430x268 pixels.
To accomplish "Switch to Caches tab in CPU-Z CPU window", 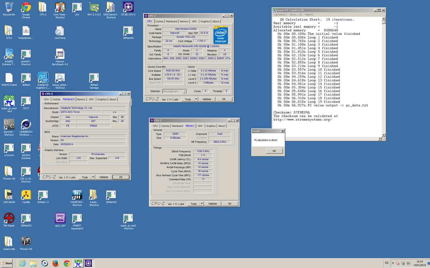I will point(159,21).
